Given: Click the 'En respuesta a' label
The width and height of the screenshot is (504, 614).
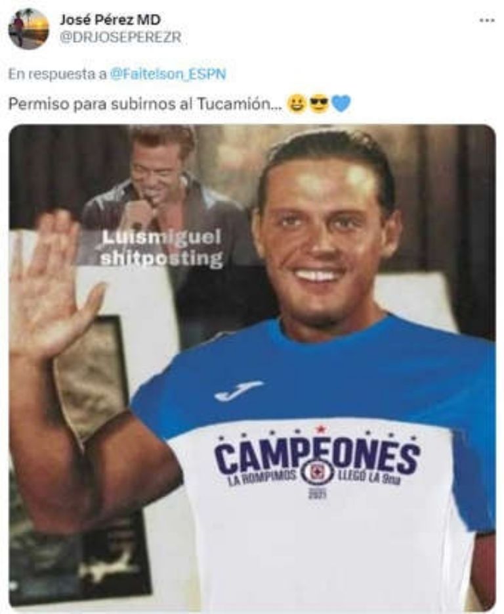Looking at the screenshot, I should coord(58,74).
